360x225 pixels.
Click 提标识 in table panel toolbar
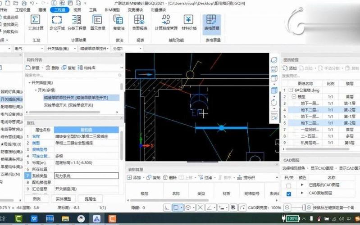point(246,177)
